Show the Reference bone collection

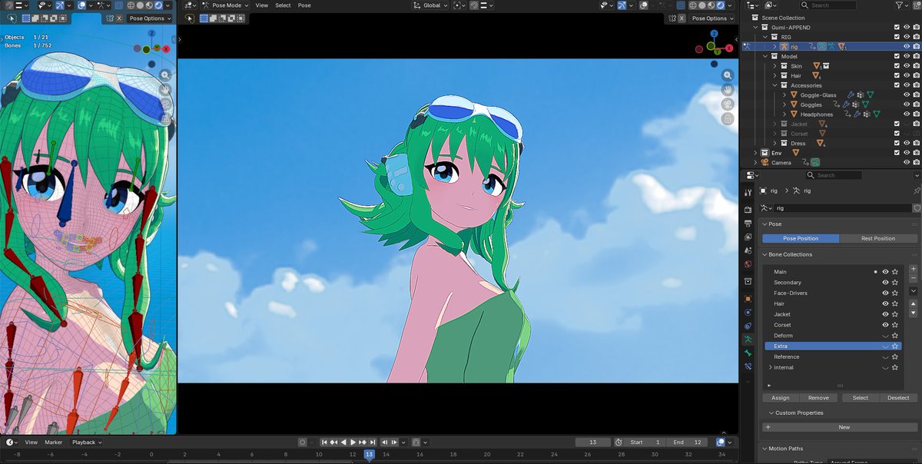(x=885, y=357)
